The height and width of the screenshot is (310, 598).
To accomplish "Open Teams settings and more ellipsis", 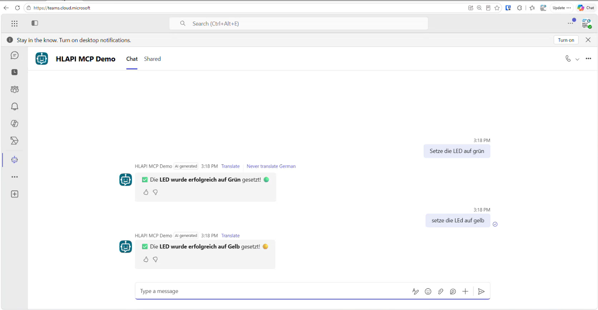I will (570, 23).
